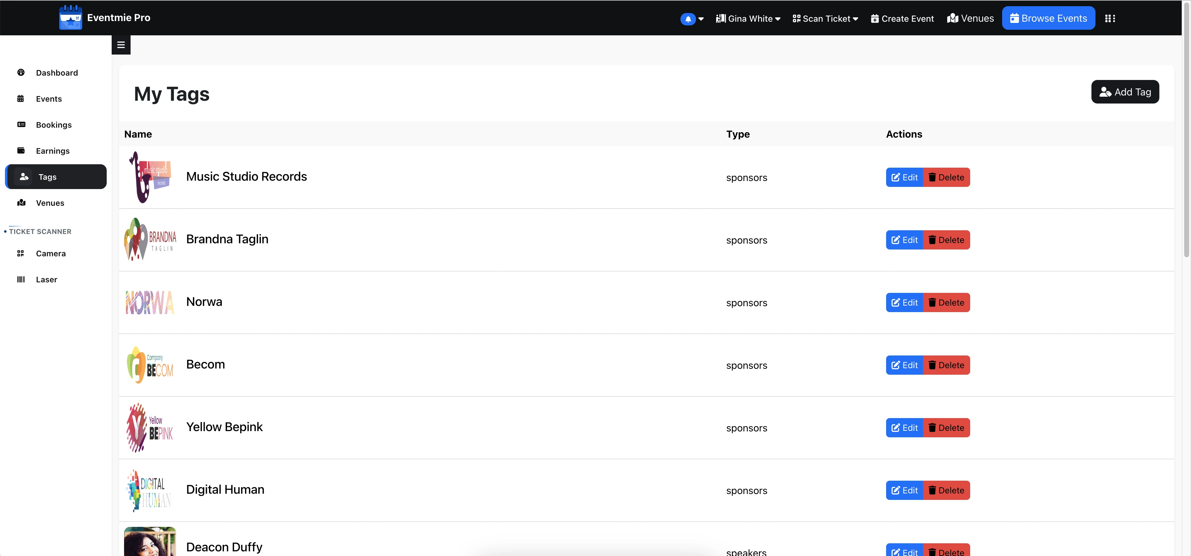Open Earnings in the sidebar
Viewport: 1191px width, 556px height.
56,151
